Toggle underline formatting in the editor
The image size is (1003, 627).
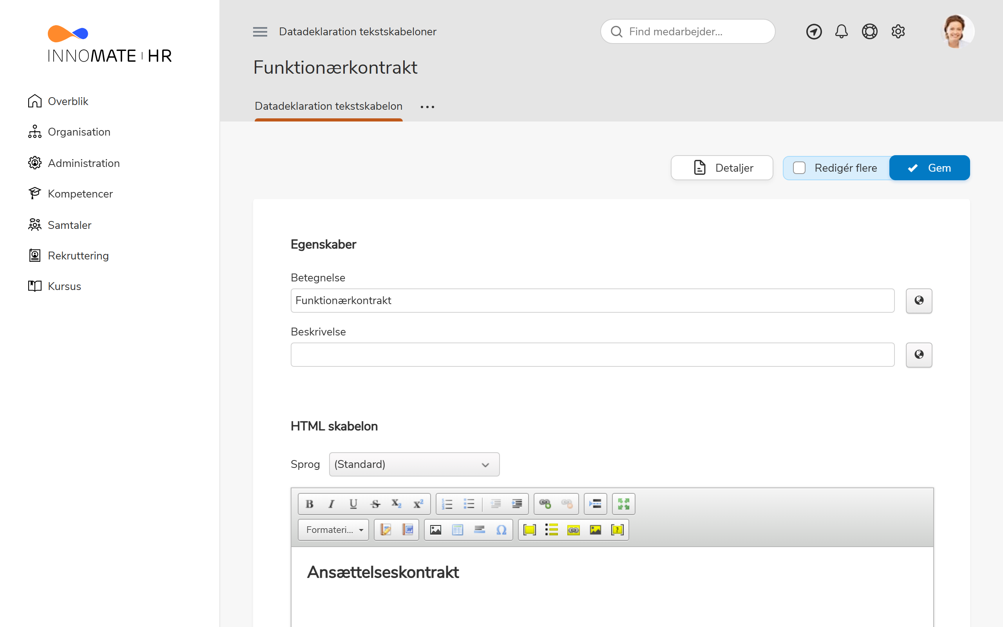point(353,504)
